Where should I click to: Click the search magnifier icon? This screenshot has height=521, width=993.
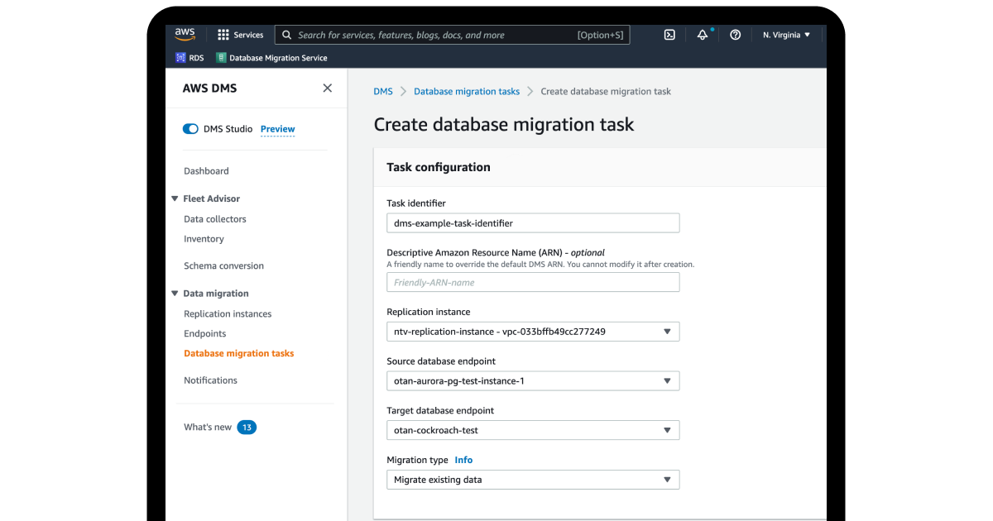(x=286, y=34)
